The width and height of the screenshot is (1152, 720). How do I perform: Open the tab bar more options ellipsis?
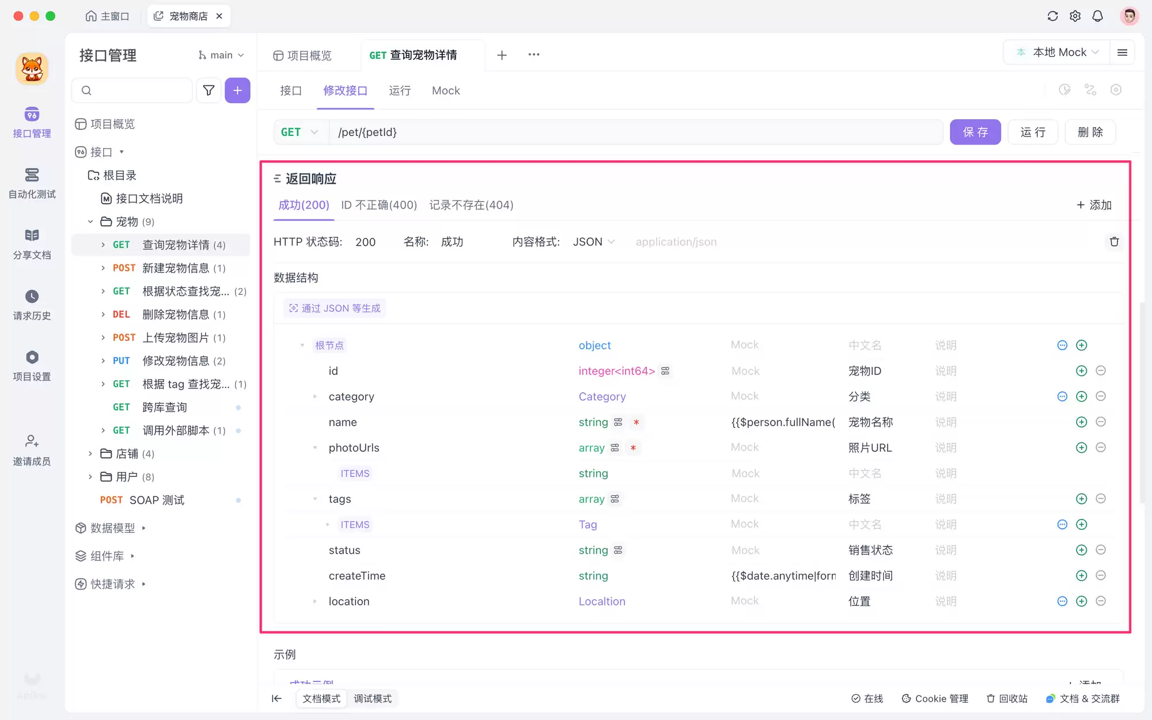[534, 55]
